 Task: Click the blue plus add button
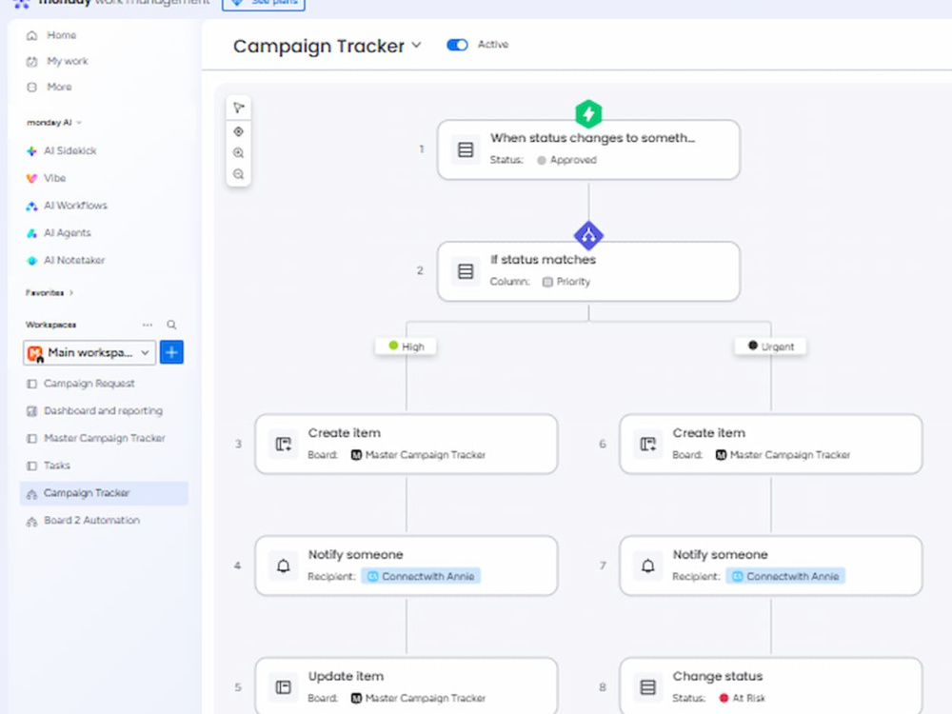[x=171, y=352]
